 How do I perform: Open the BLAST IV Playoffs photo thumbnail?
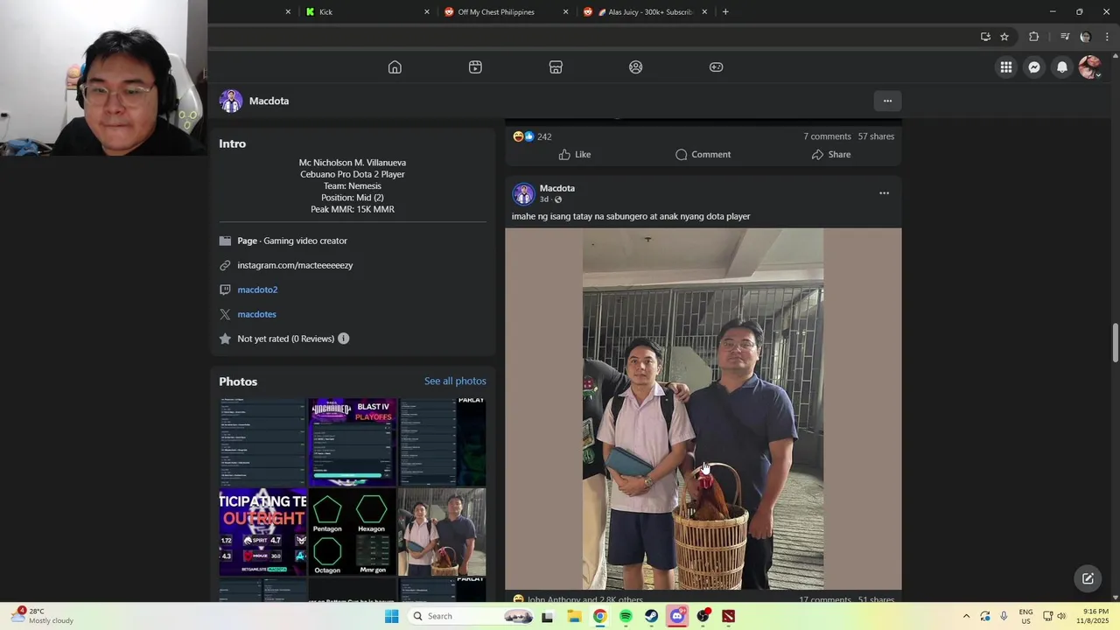point(353,442)
